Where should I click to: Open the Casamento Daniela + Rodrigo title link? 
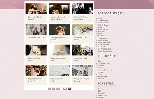click(82, 80)
